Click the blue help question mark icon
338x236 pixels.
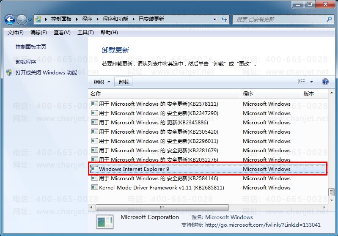click(x=325, y=82)
